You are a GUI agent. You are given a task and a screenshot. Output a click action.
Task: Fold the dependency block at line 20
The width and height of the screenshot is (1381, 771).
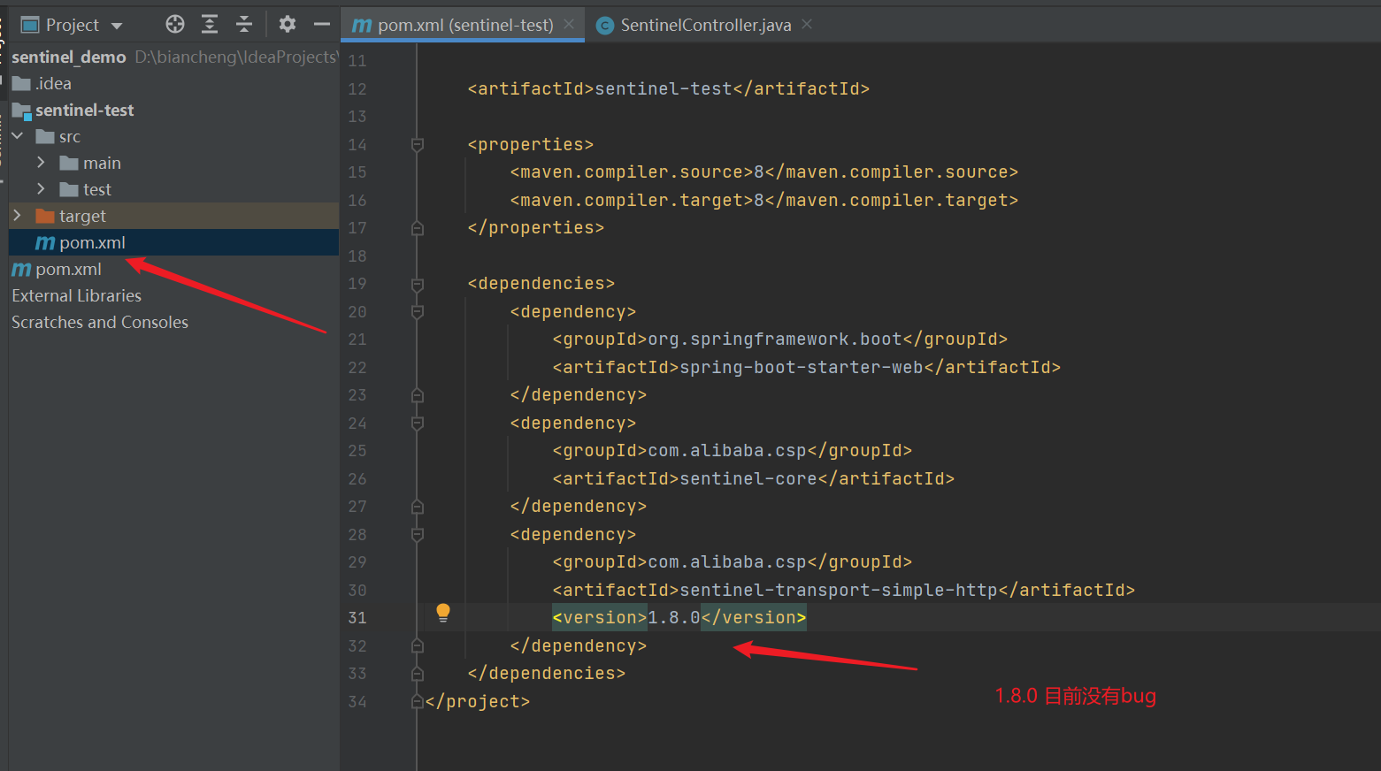(x=418, y=311)
